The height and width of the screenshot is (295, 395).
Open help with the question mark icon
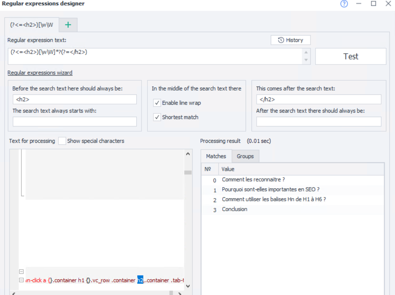[x=344, y=4]
